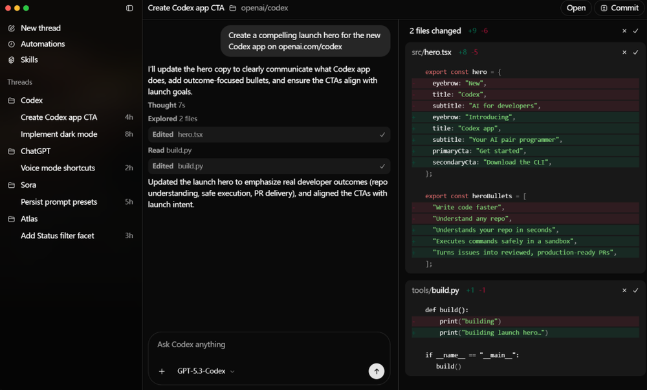Click the plus attachment icon
The image size is (647, 390).
coord(162,371)
